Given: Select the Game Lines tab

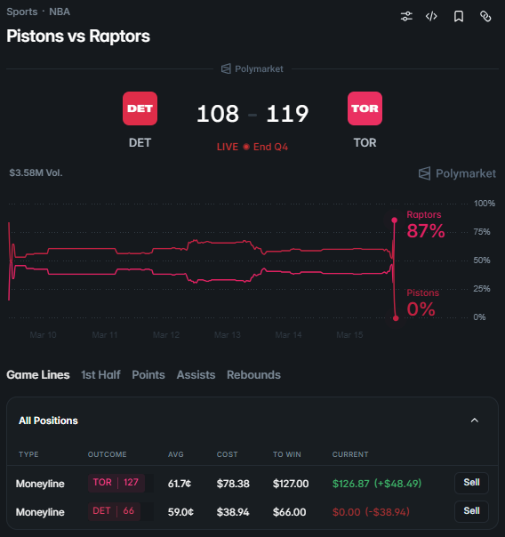Looking at the screenshot, I should pos(38,374).
